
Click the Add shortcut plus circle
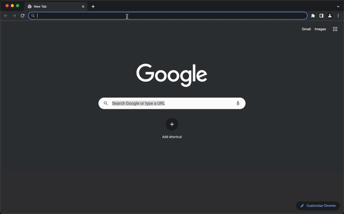[172, 124]
